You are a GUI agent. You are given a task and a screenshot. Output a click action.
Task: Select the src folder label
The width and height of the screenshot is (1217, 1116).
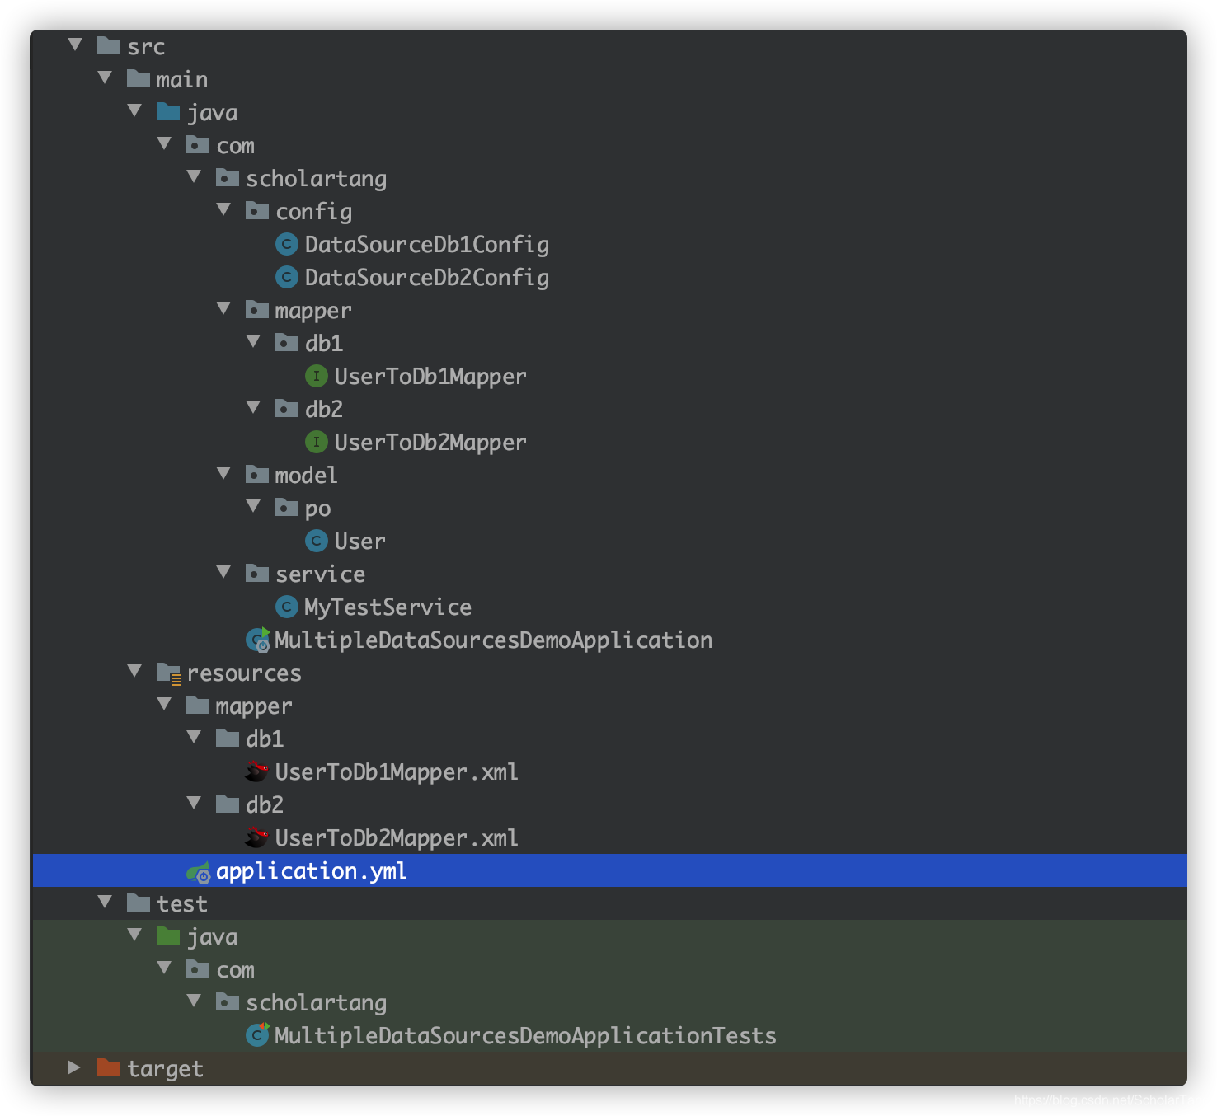pyautogui.click(x=146, y=47)
